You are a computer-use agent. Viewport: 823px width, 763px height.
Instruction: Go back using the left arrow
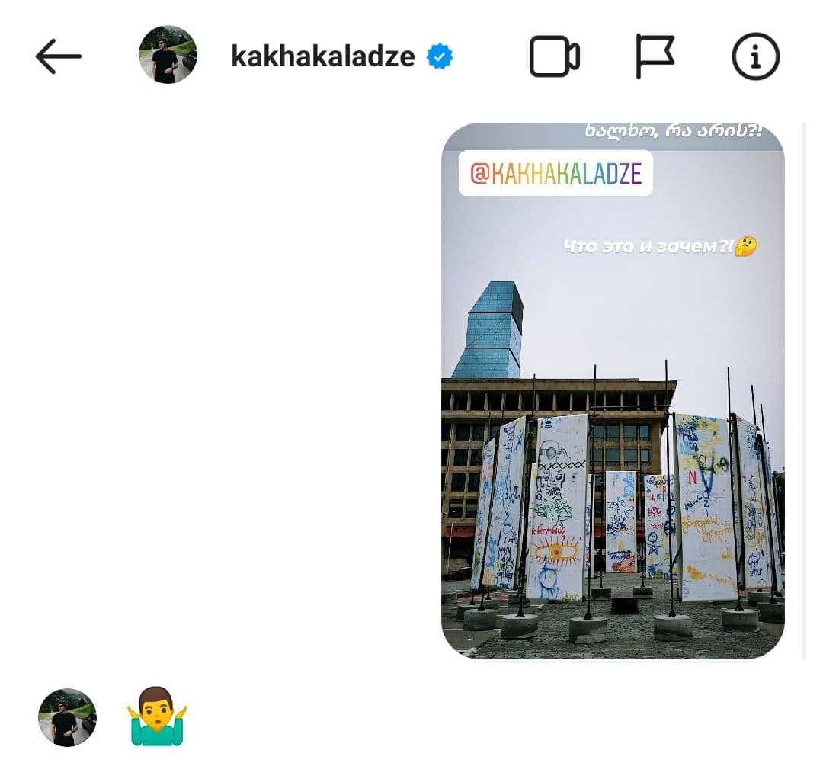[58, 56]
